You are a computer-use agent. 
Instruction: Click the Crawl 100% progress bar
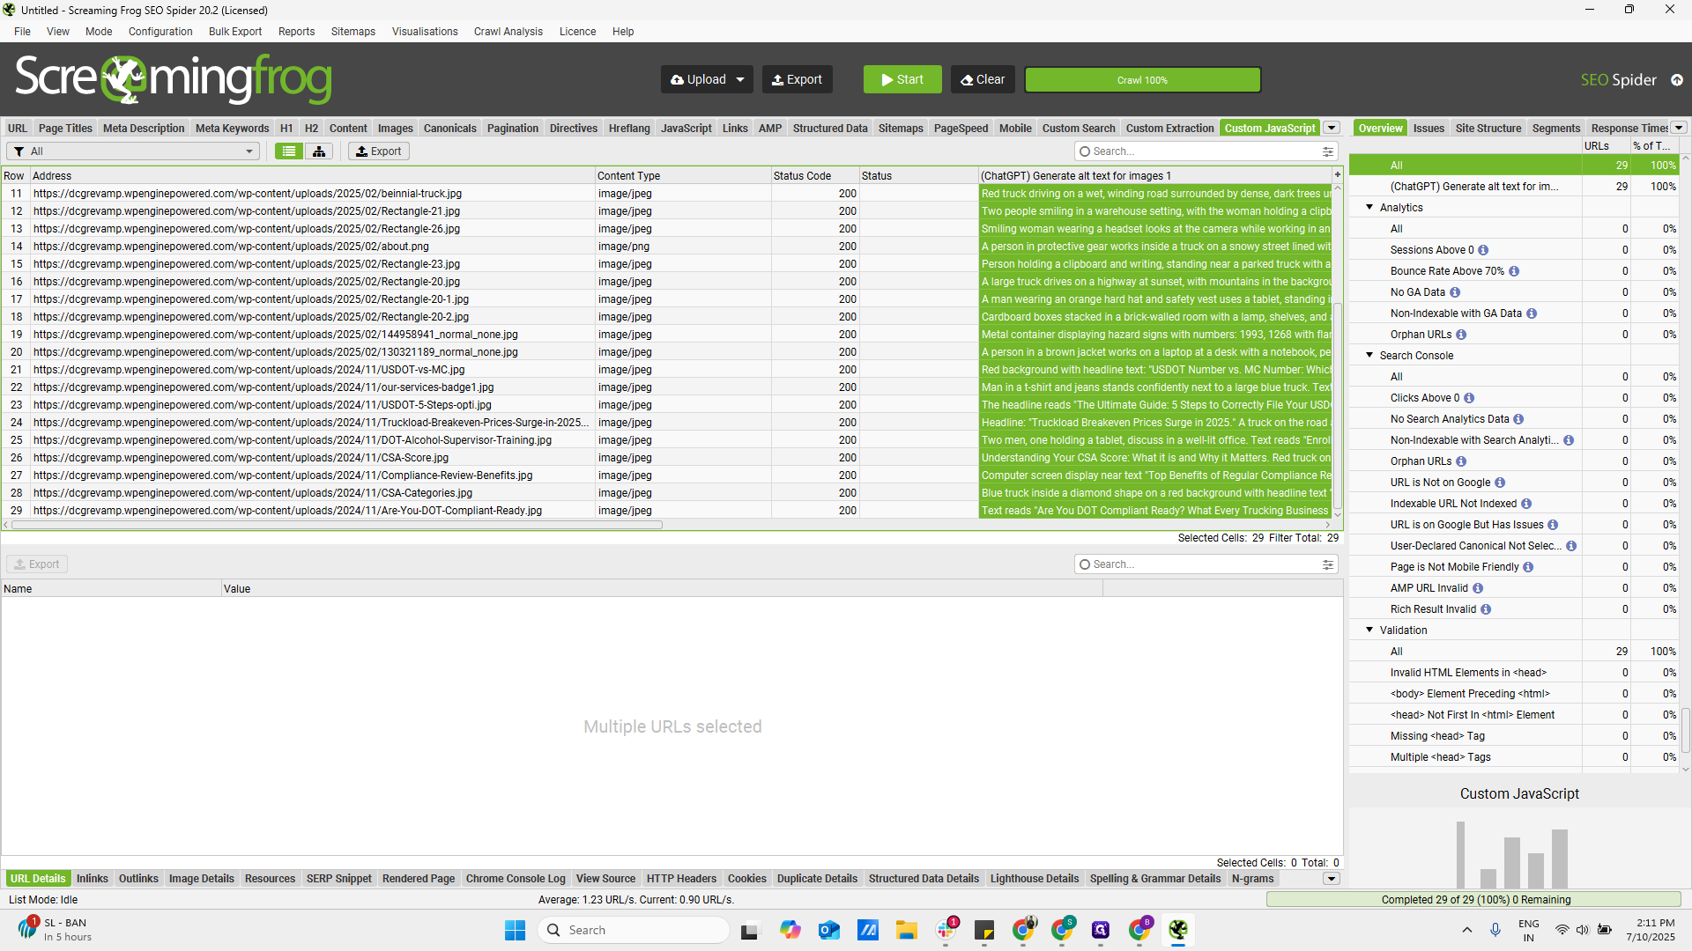[x=1143, y=79]
